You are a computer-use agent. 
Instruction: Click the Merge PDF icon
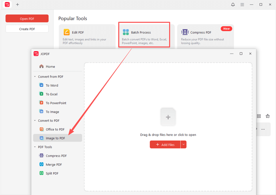pos(41,165)
